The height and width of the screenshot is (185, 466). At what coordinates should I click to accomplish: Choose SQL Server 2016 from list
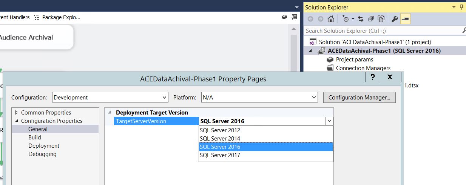click(x=266, y=147)
